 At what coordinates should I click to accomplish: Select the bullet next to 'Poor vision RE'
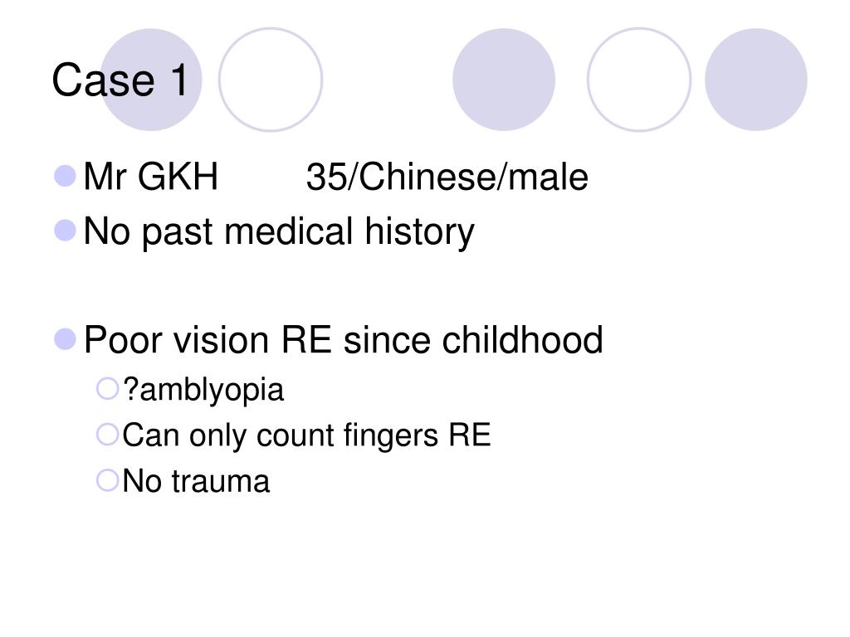pyautogui.click(x=65, y=339)
